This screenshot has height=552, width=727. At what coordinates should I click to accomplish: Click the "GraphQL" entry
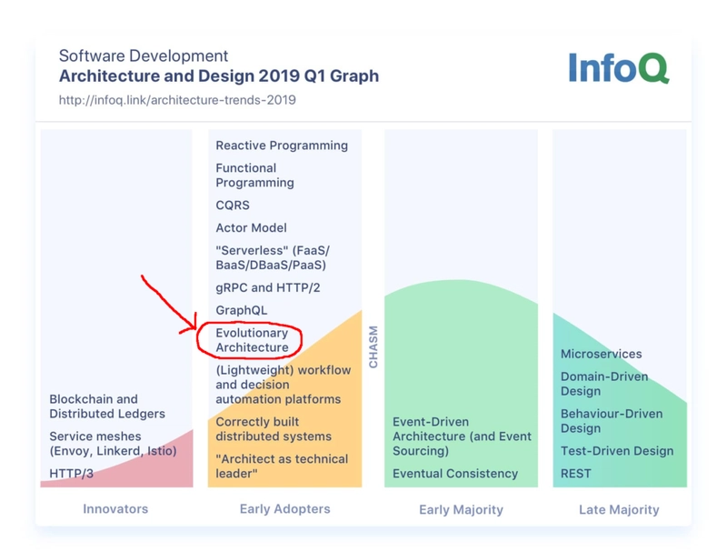coord(241,310)
